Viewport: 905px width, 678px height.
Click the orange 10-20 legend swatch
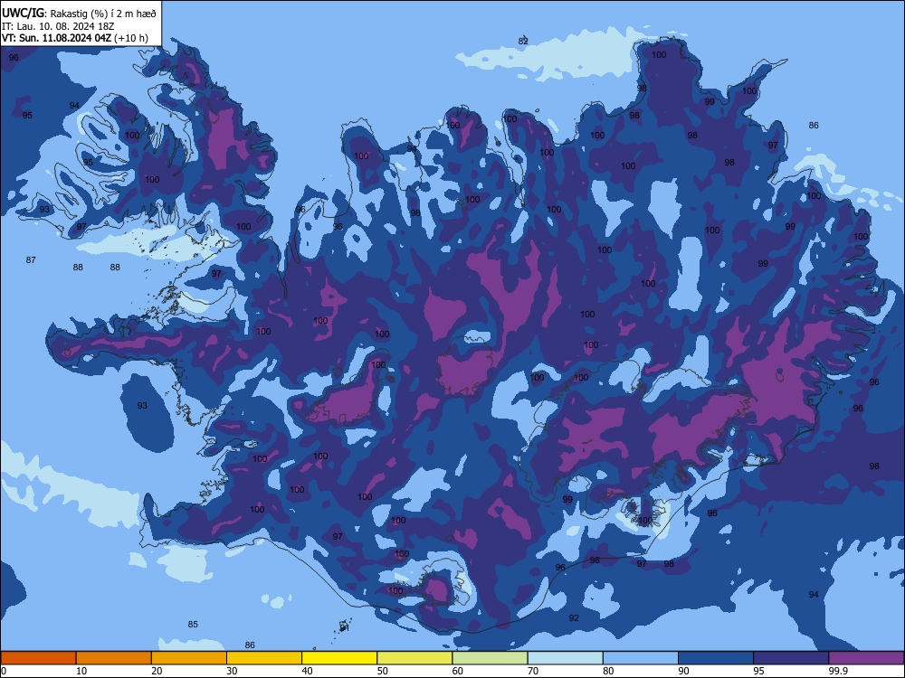pyautogui.click(x=114, y=658)
